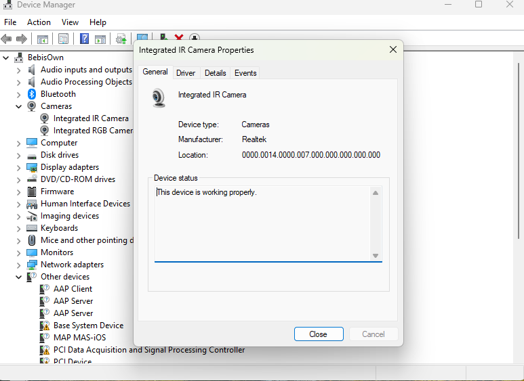Click the Back arrow in the toolbar
Screen dimensions: 524x381
pyautogui.click(x=6, y=39)
